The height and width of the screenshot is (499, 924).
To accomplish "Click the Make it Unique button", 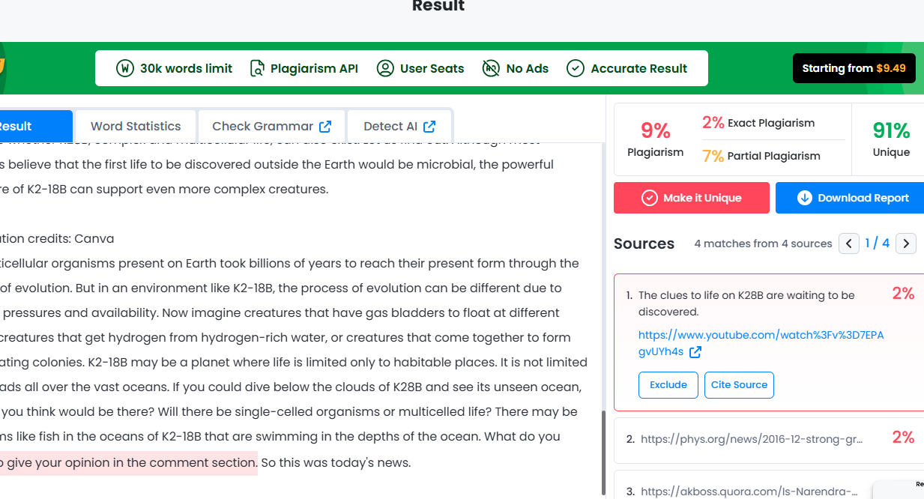I will pos(692,198).
